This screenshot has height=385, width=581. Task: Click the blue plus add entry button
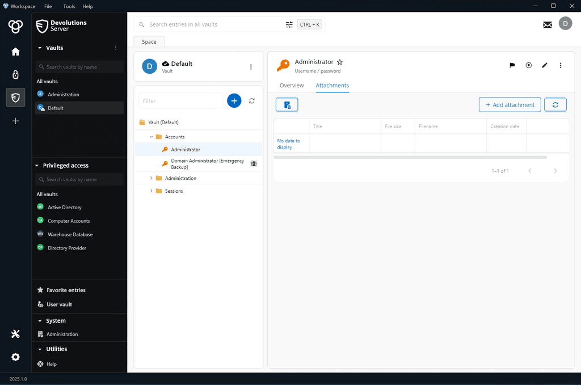[x=234, y=100]
